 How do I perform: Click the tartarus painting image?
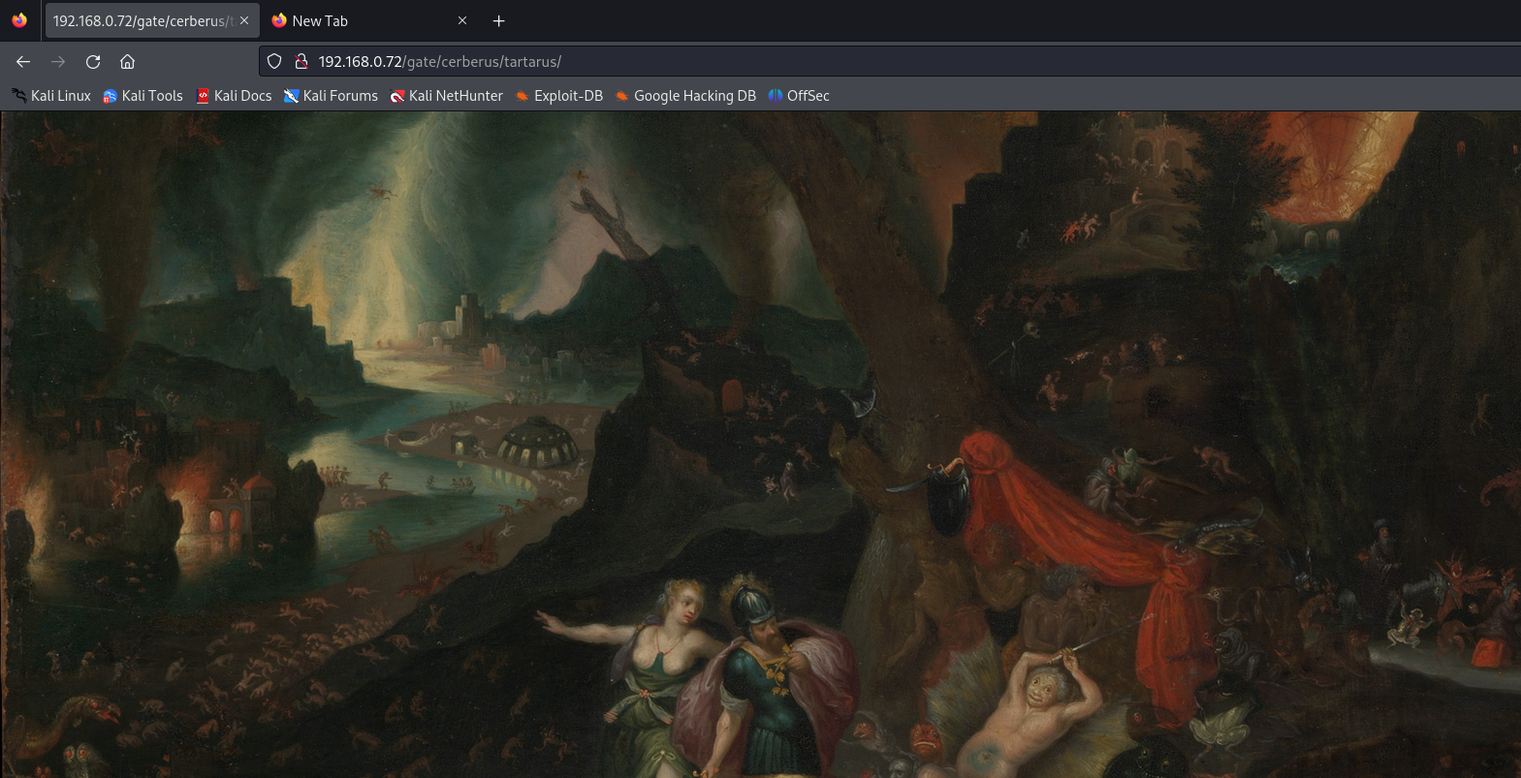point(760,445)
